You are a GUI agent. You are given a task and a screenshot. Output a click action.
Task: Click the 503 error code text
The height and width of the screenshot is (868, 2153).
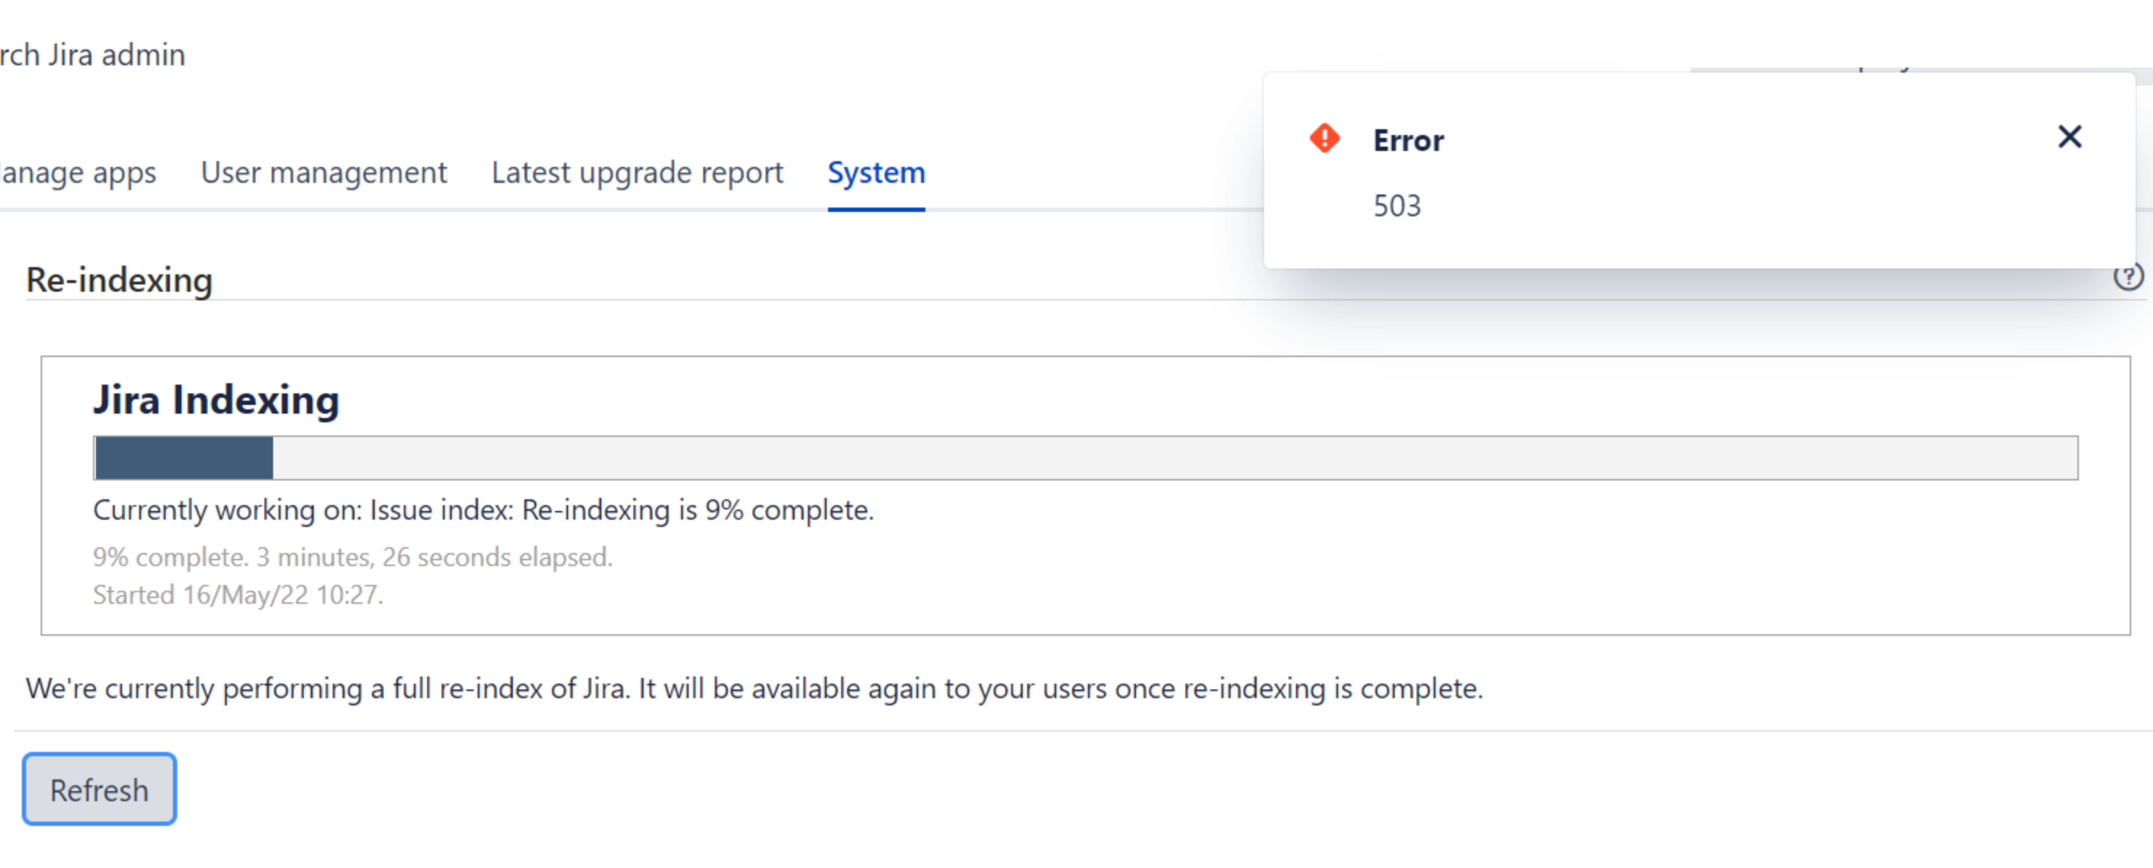point(1397,205)
